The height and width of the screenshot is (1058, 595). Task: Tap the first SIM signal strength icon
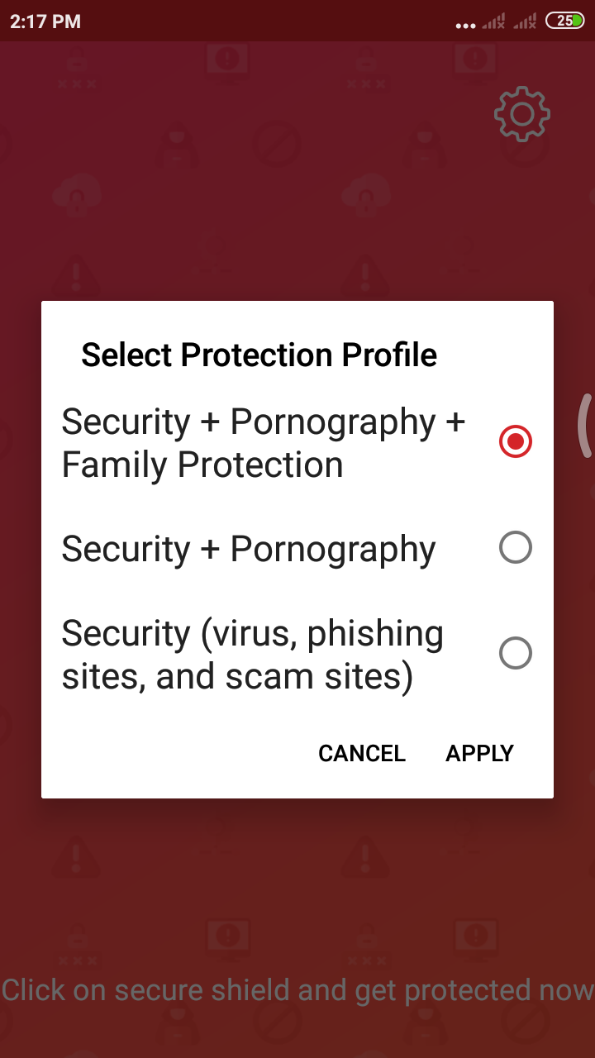tap(493, 22)
